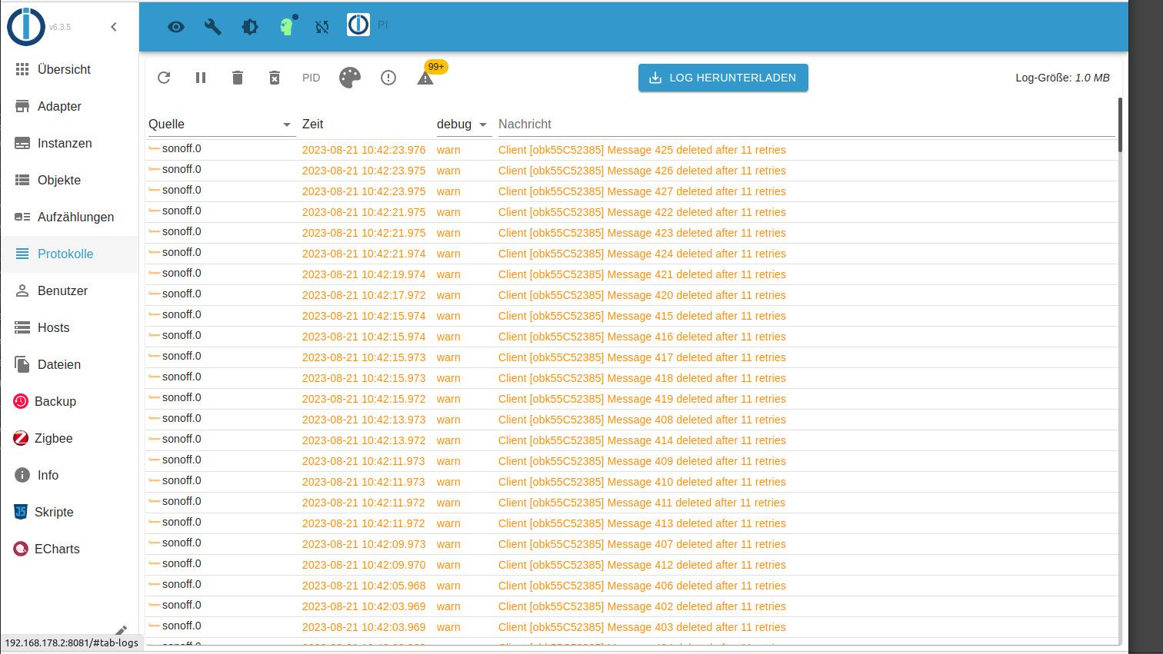Click the Zeit column header
The width and height of the screenshot is (1163, 654).
coord(312,124)
